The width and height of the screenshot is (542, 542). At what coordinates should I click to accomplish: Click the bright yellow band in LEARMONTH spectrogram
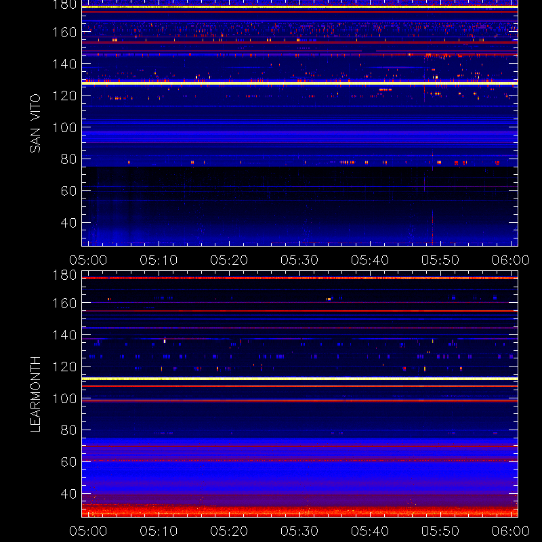coord(299,379)
